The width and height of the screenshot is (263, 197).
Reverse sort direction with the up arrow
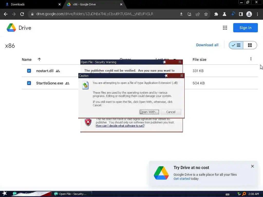click(39, 59)
